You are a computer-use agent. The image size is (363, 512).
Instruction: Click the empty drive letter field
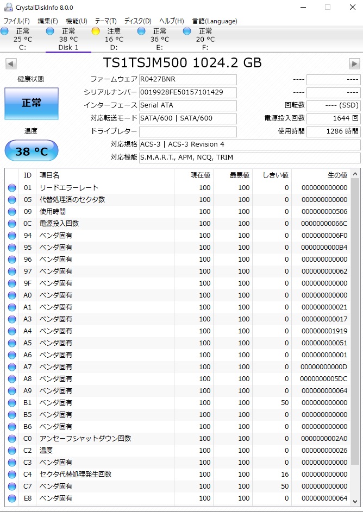(x=188, y=131)
